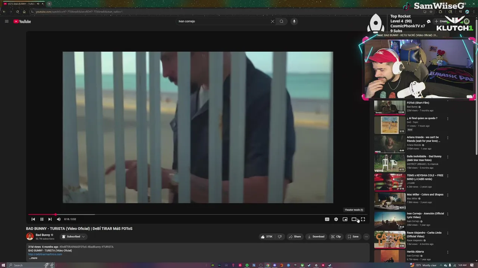Screen dimensions: 478x268
Task: Open a new browser tab
Action: pos(49,4)
